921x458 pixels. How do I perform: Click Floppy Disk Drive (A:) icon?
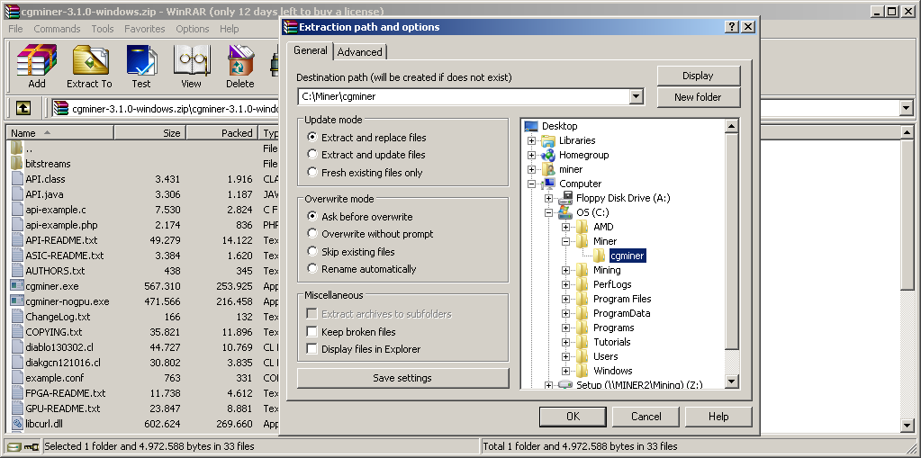coord(565,198)
